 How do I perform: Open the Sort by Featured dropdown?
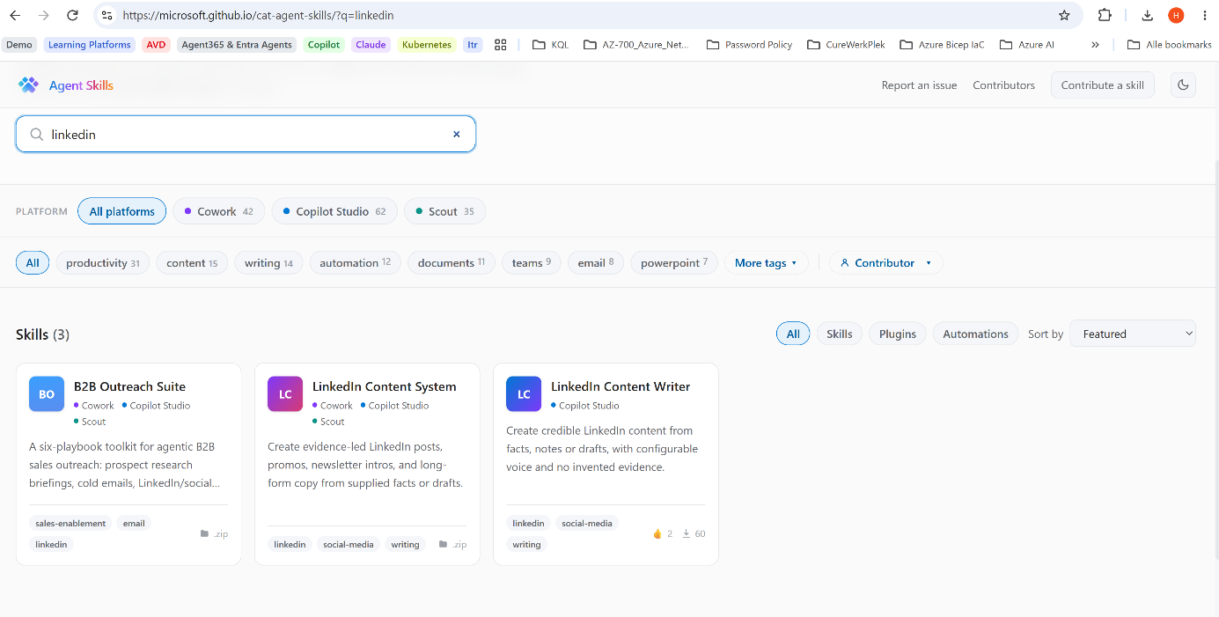coord(1133,334)
